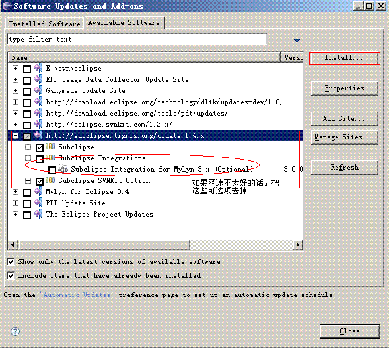Expand the E:\svn\eclipse tree node

click(15, 68)
